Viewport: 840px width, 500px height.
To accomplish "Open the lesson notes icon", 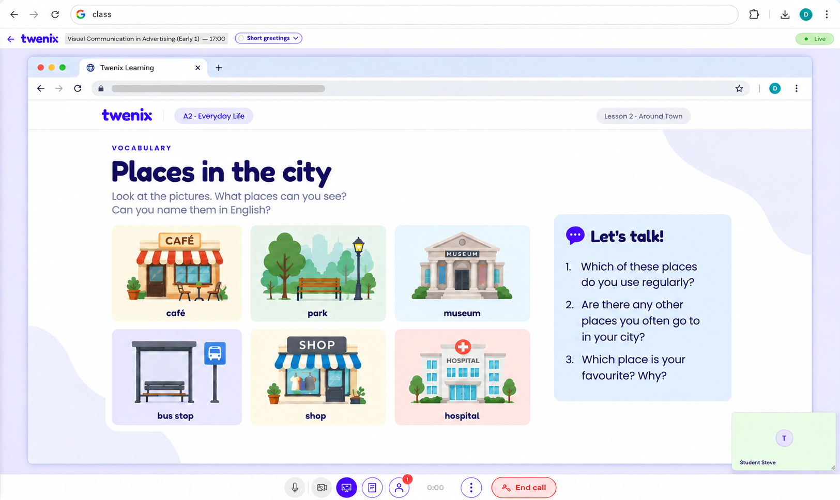I will [x=372, y=488].
